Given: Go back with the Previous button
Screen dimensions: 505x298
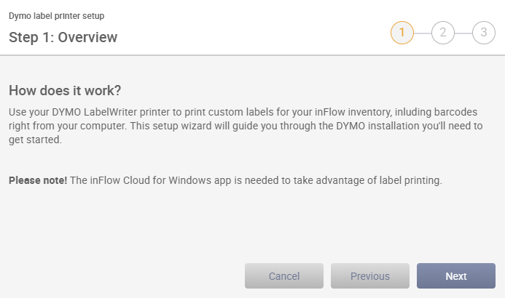Looking at the screenshot, I should pos(370,276).
